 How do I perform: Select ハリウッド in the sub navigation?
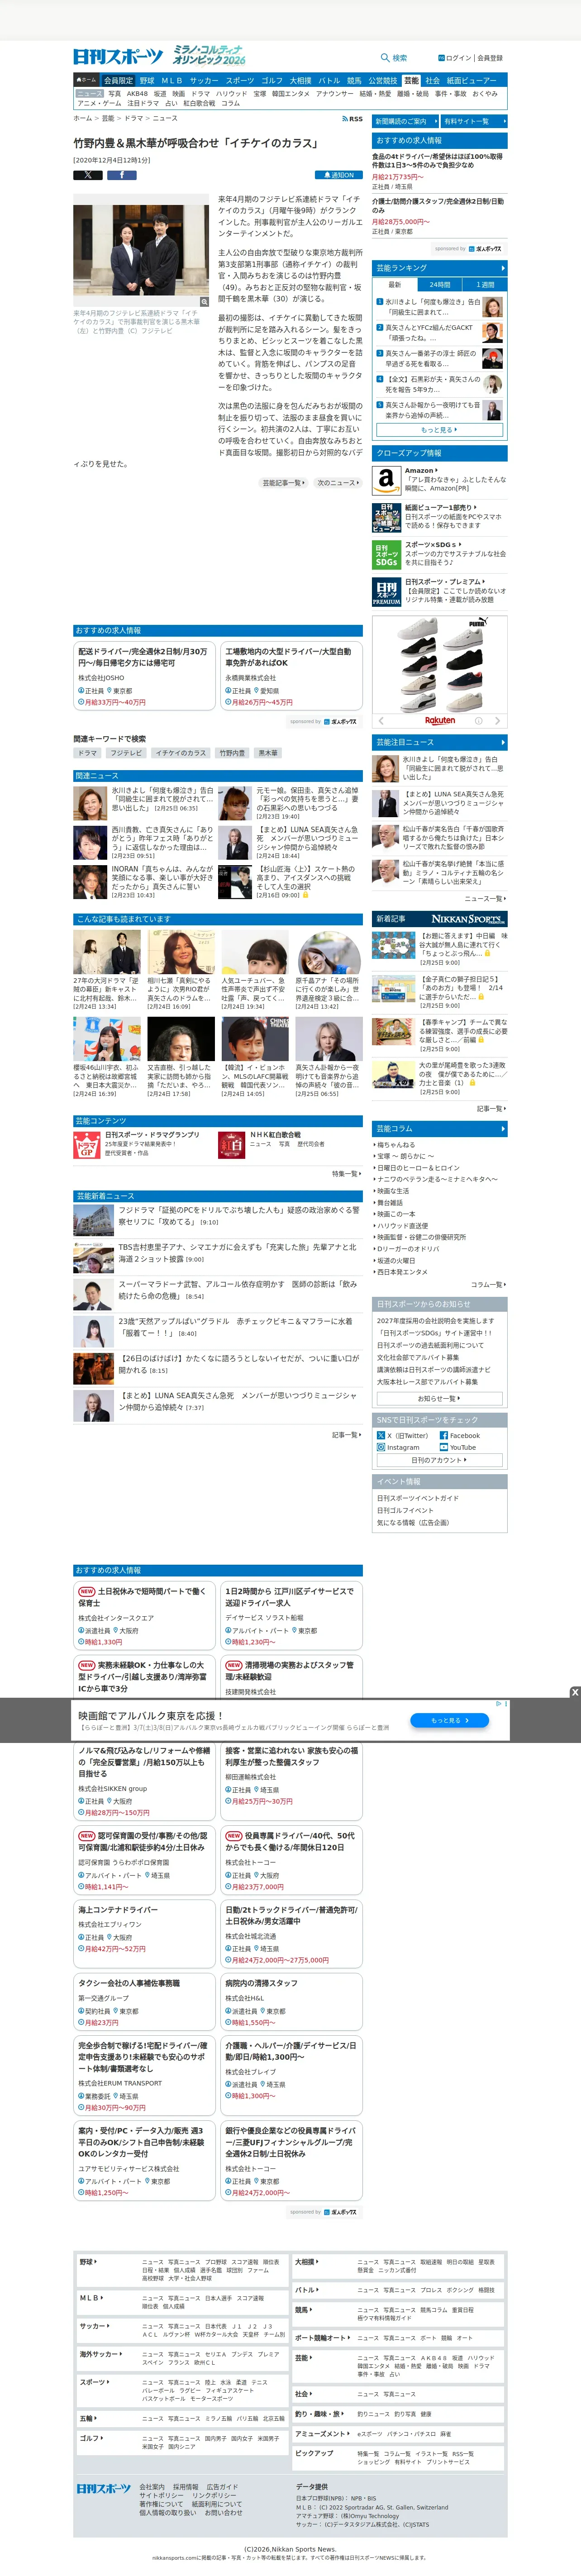pos(231,93)
